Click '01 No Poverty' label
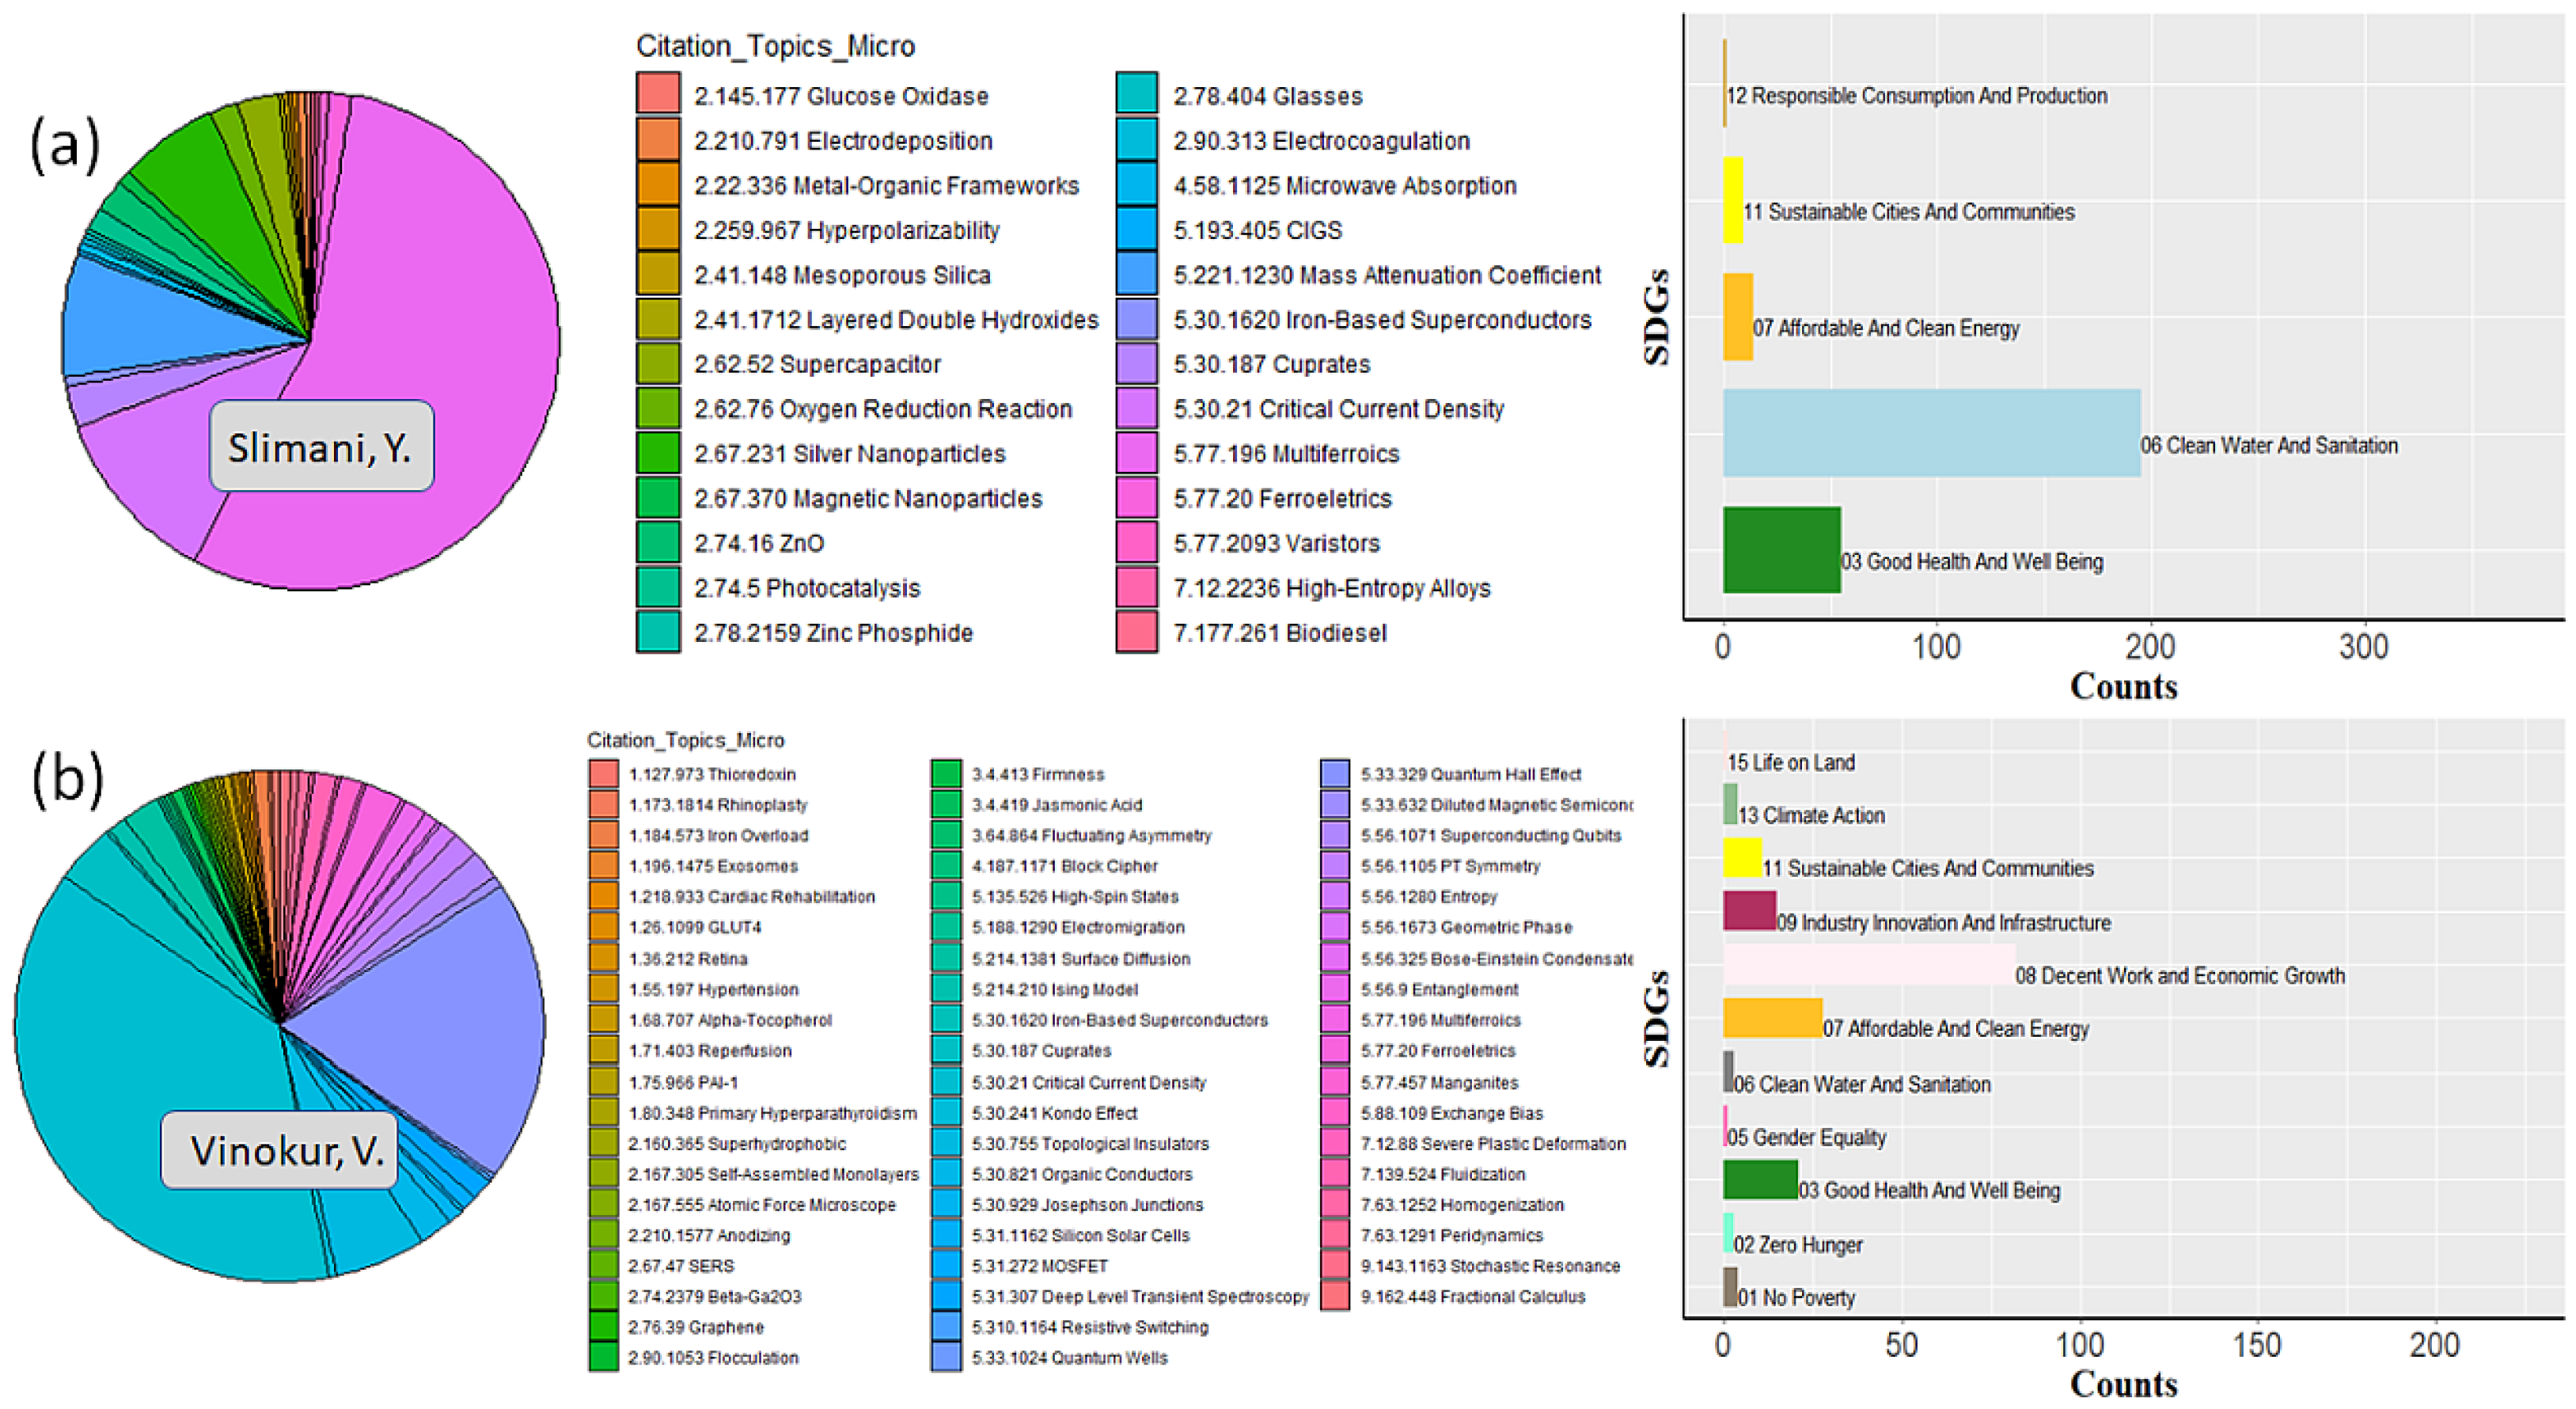This screenshot has height=1409, width=2576. 1797,1298
